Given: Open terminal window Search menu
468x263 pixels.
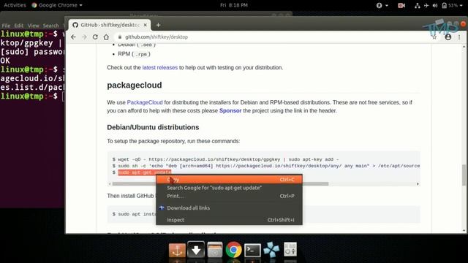Looking at the screenshot, I should (50, 26).
